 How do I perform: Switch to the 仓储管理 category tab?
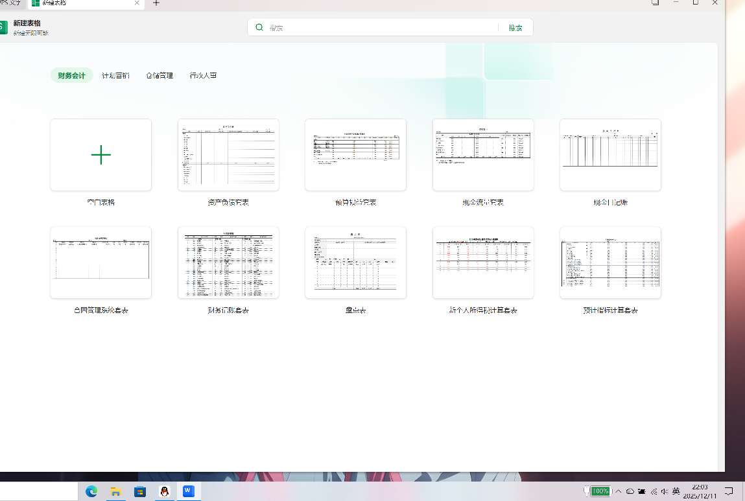(160, 75)
